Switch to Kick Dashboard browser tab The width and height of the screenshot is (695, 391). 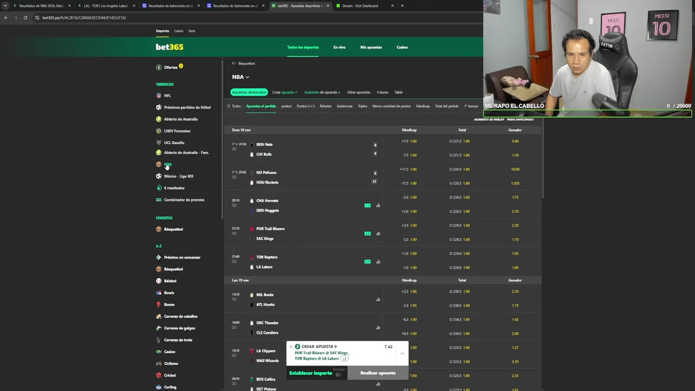[365, 5]
